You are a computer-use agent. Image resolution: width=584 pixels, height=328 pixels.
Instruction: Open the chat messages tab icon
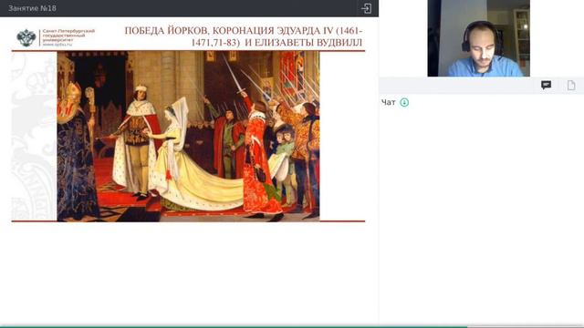[546, 85]
